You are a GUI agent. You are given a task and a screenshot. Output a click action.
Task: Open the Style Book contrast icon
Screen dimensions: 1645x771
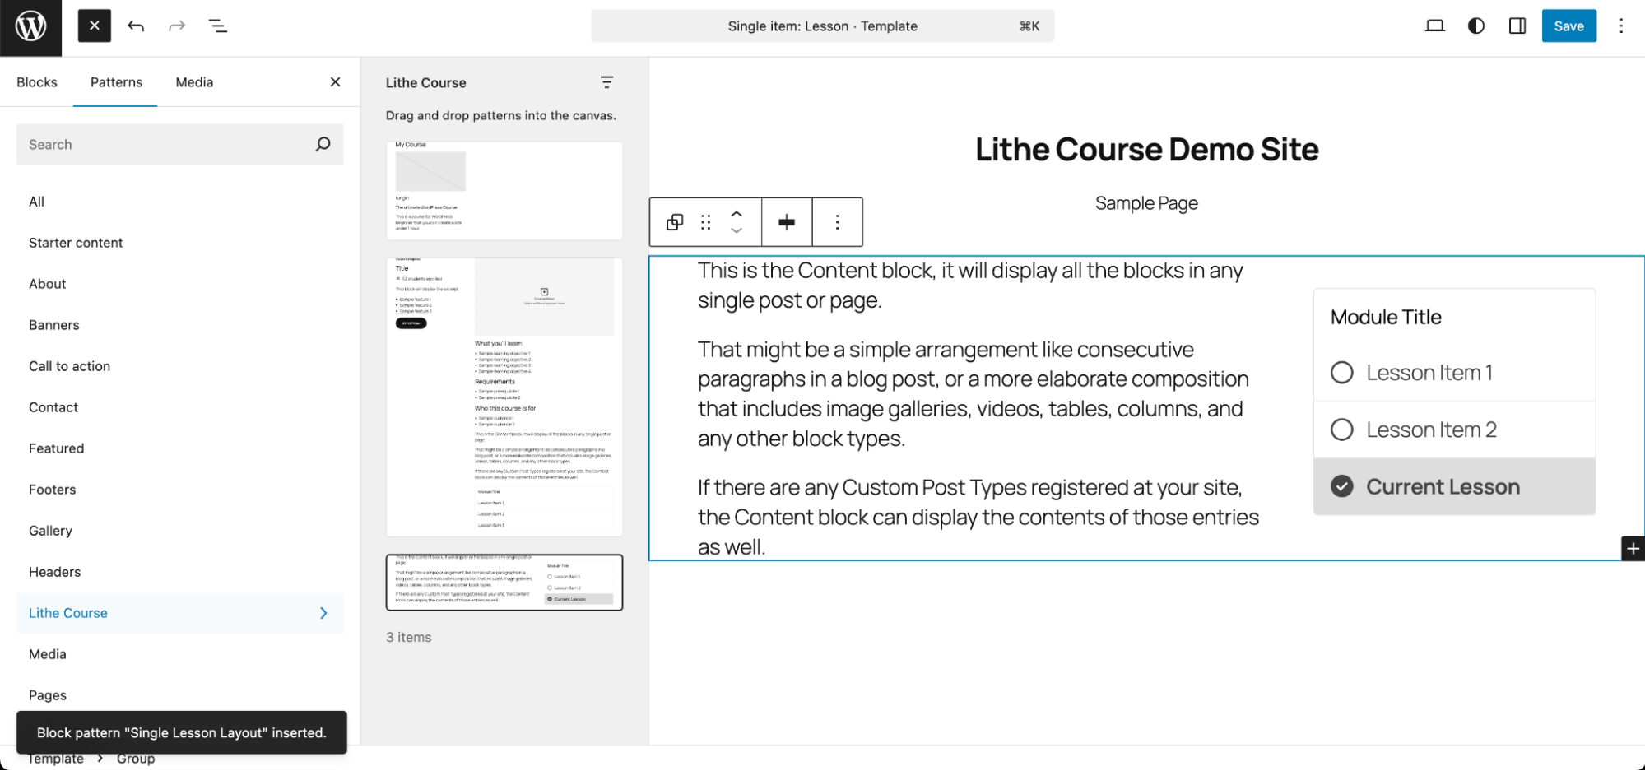point(1475,26)
